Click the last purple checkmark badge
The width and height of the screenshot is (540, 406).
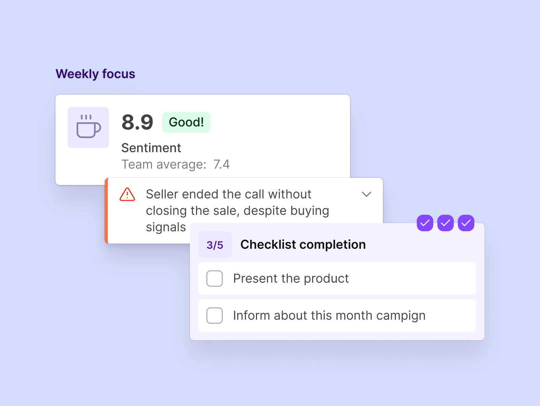pos(466,223)
